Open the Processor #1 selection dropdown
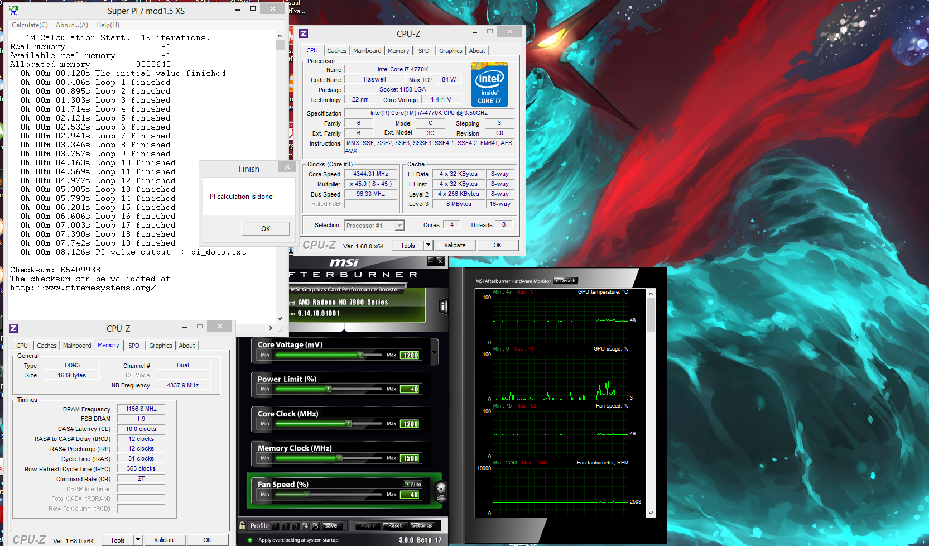929x546 pixels. [399, 226]
